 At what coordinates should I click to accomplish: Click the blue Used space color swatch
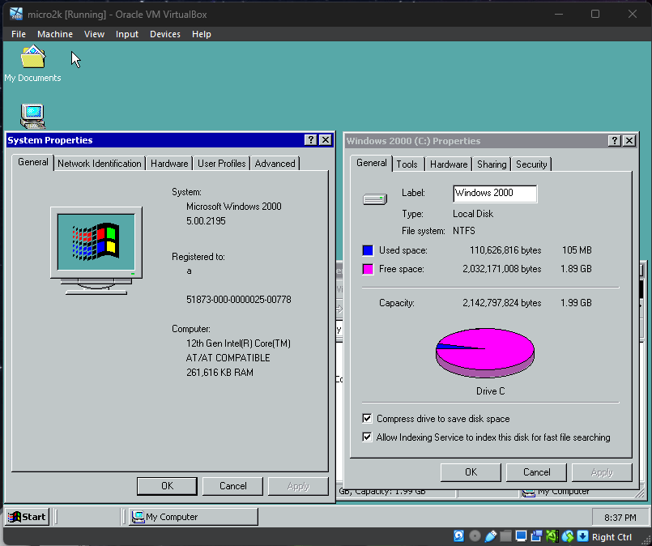pyautogui.click(x=368, y=250)
